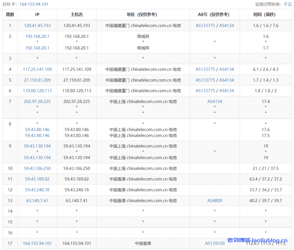Open the AS4809 link
This screenshot has height=250, width=294.
pyautogui.click(x=215, y=201)
